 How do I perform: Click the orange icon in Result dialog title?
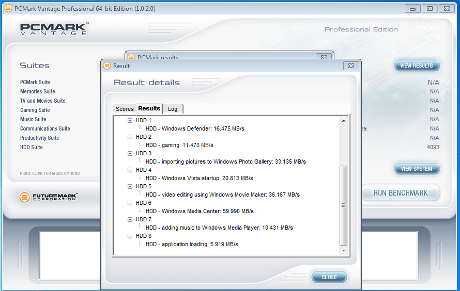click(107, 66)
